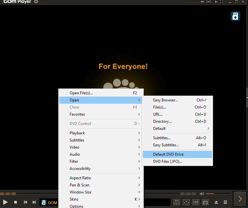The image size is (248, 208).
Task: Click the orange right-arrow panel button
Action: [x=240, y=199]
